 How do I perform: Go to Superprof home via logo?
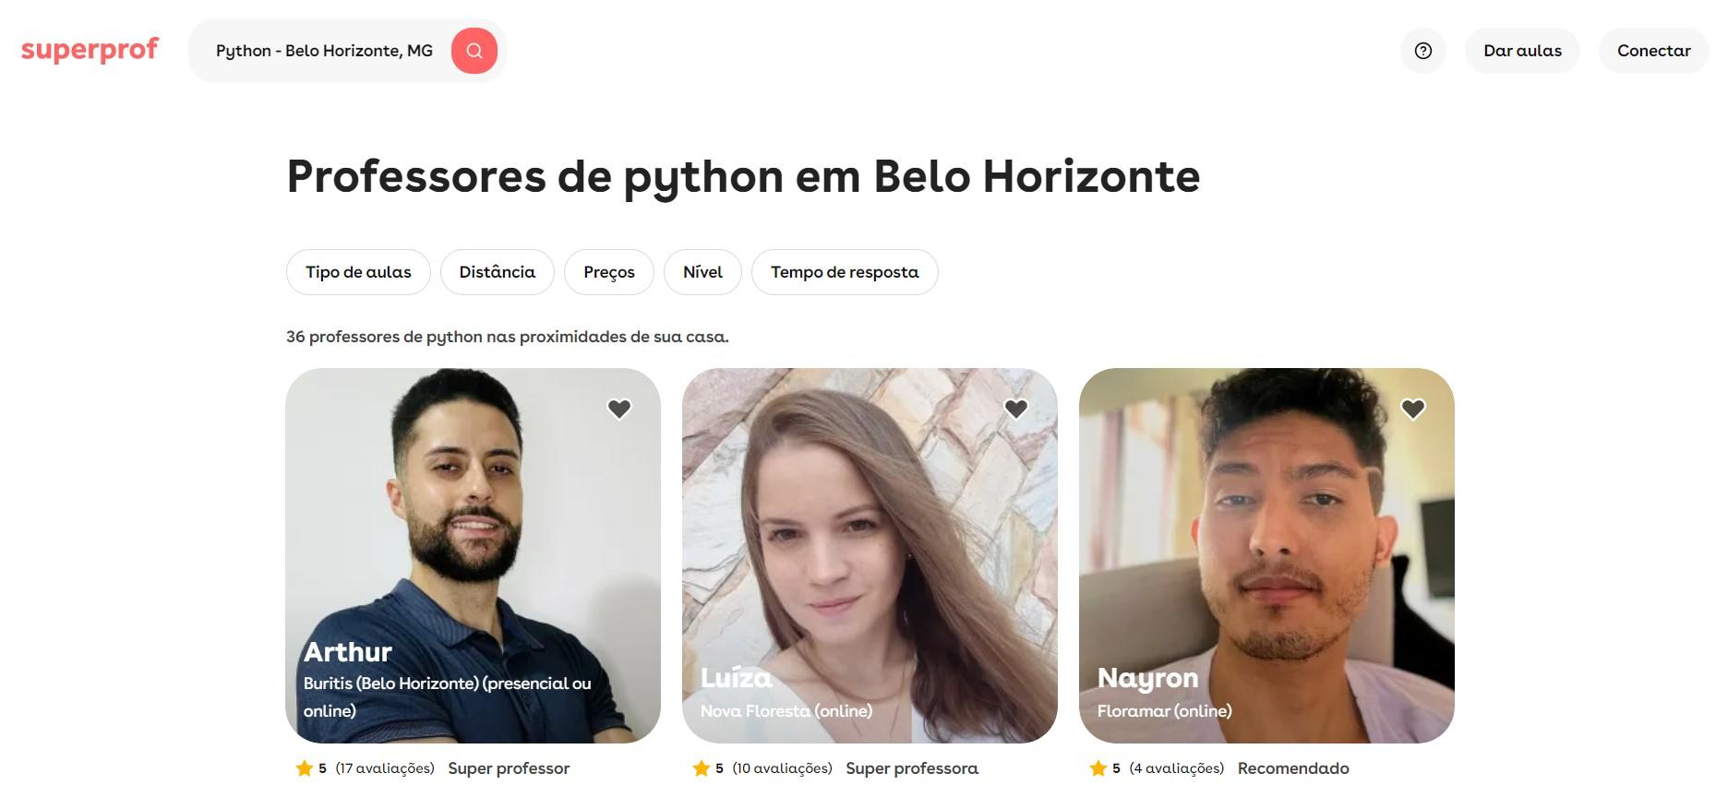[90, 49]
